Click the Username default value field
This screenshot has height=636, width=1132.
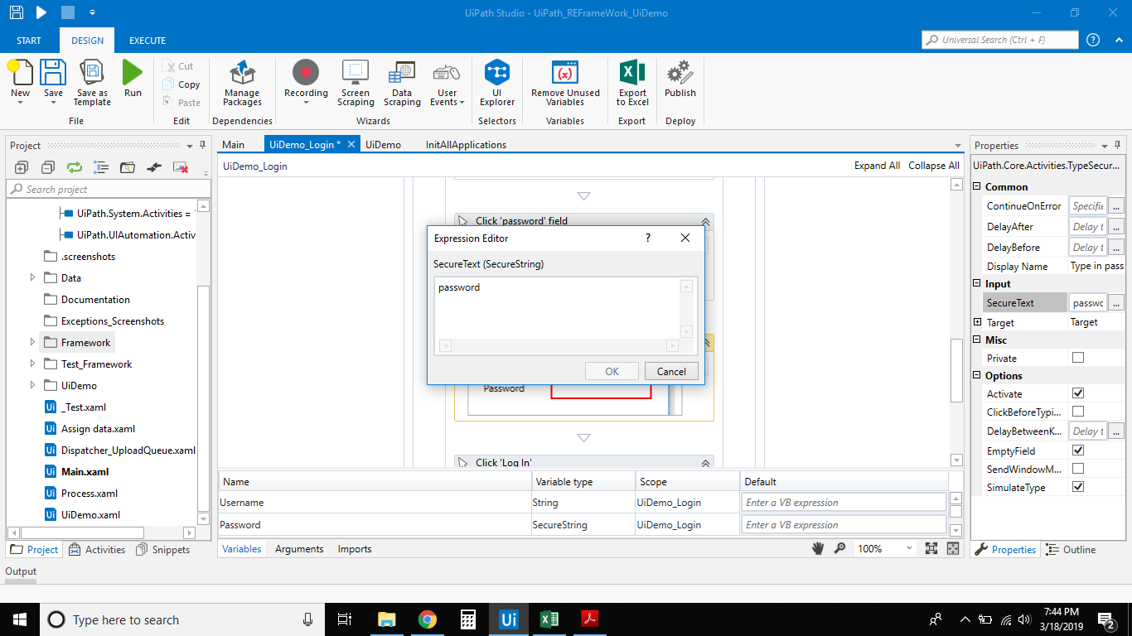[x=844, y=502]
